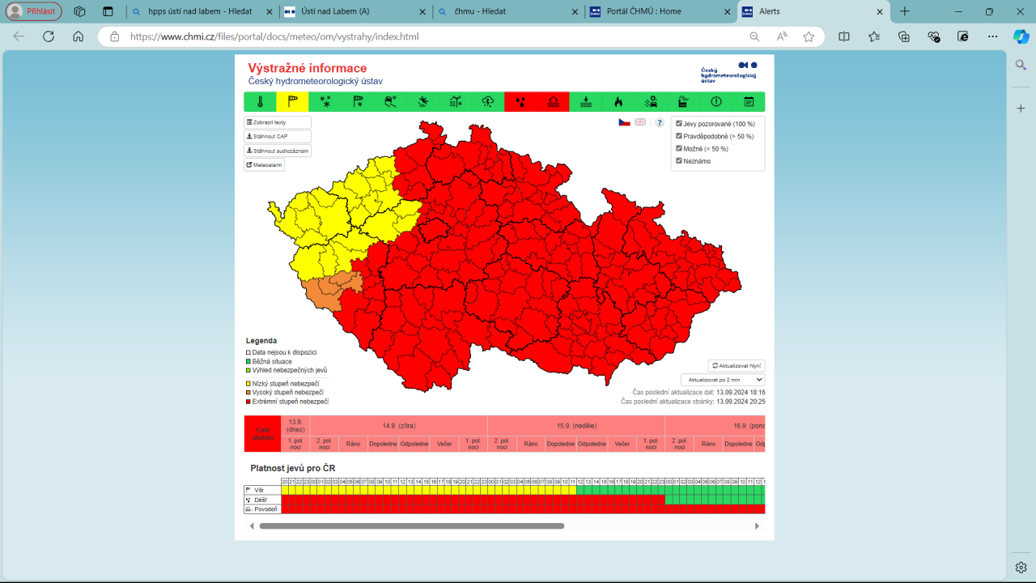Click the red Celé období cell

tap(262, 434)
